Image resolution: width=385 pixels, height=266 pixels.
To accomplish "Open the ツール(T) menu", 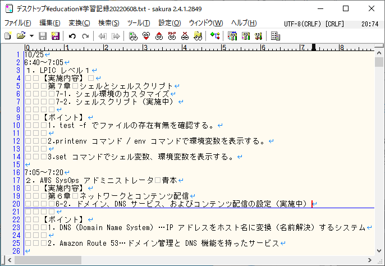I will (x=139, y=23).
